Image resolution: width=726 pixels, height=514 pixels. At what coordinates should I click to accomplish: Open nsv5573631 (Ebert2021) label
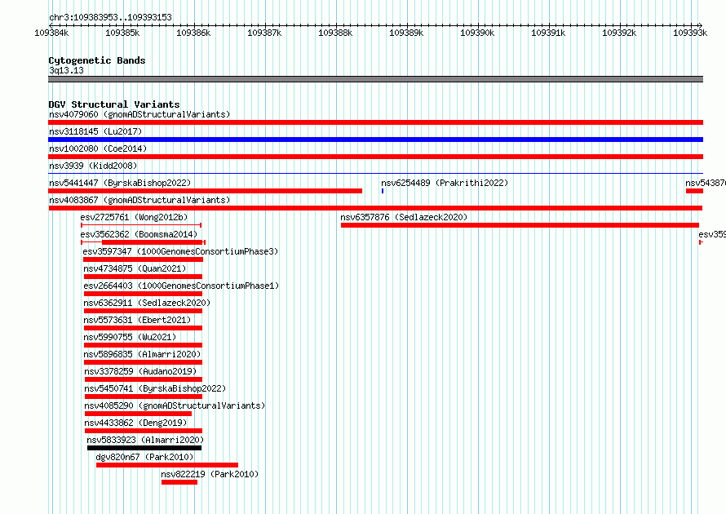[137, 320]
